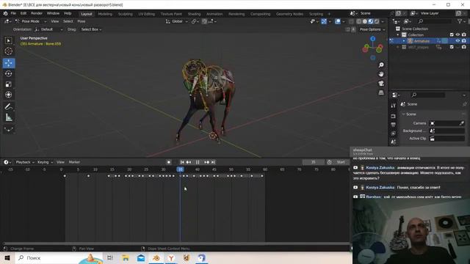
Task: Toggle auto keying record button
Action: click(169, 162)
